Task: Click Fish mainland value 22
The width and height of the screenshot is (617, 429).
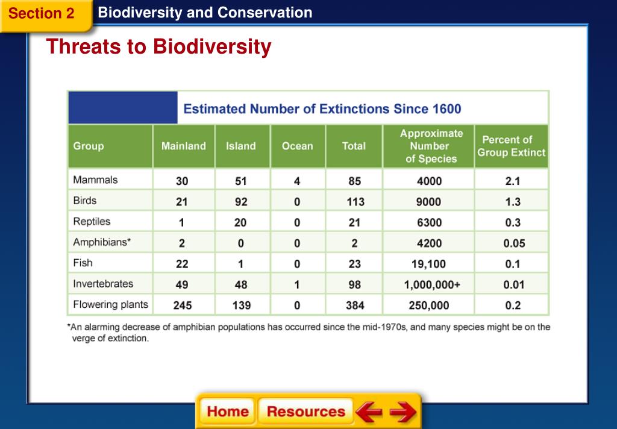Action: (x=182, y=264)
